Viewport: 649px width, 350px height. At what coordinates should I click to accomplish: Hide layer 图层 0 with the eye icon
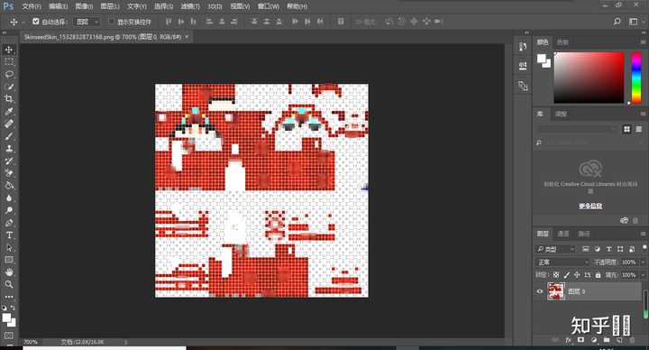540,291
